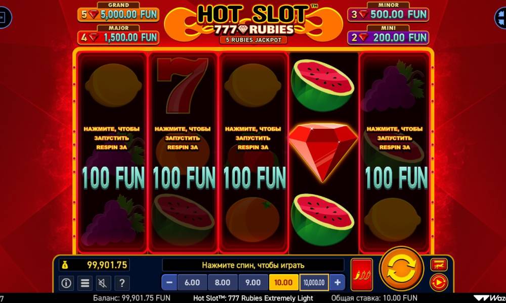Enable autoplay with the round play icon
506x303 pixels.
coord(439,282)
